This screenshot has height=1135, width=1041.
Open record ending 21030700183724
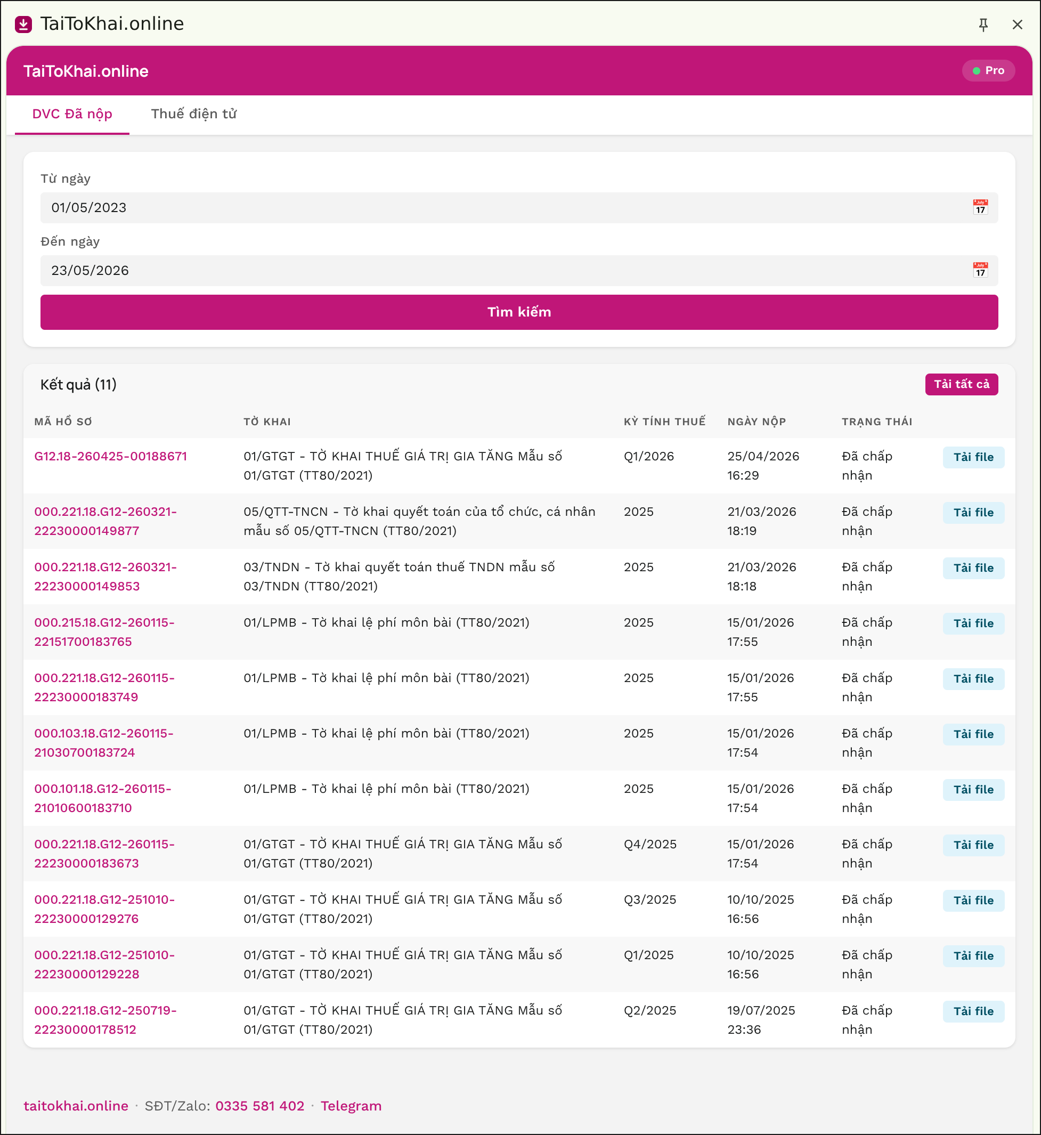coord(104,742)
